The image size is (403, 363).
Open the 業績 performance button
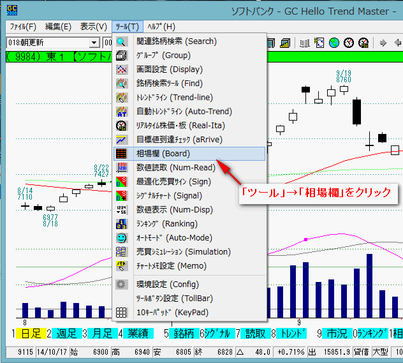tap(138, 334)
